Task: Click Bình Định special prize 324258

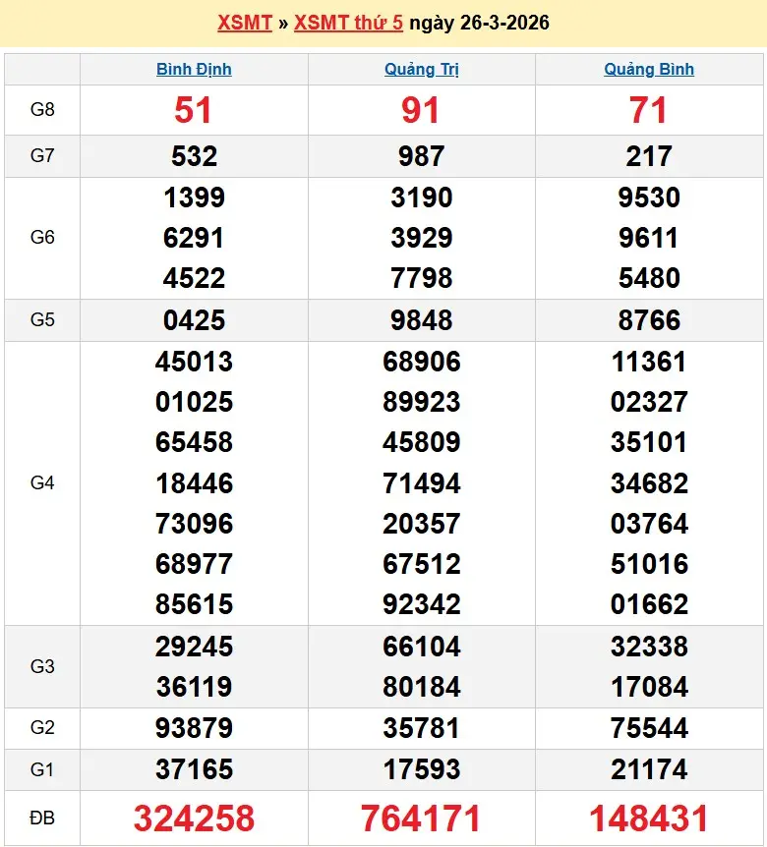Action: coord(194,818)
